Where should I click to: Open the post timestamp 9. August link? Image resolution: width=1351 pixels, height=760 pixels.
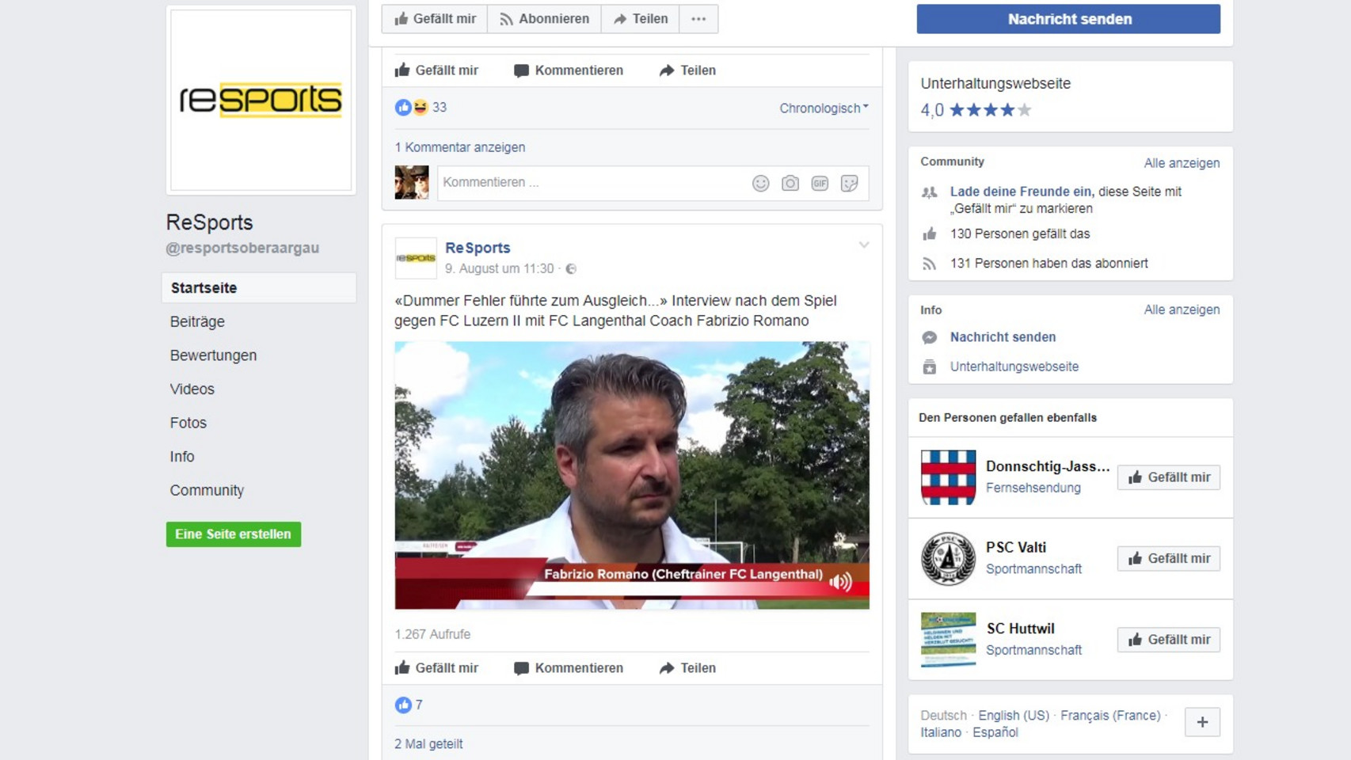coord(500,269)
